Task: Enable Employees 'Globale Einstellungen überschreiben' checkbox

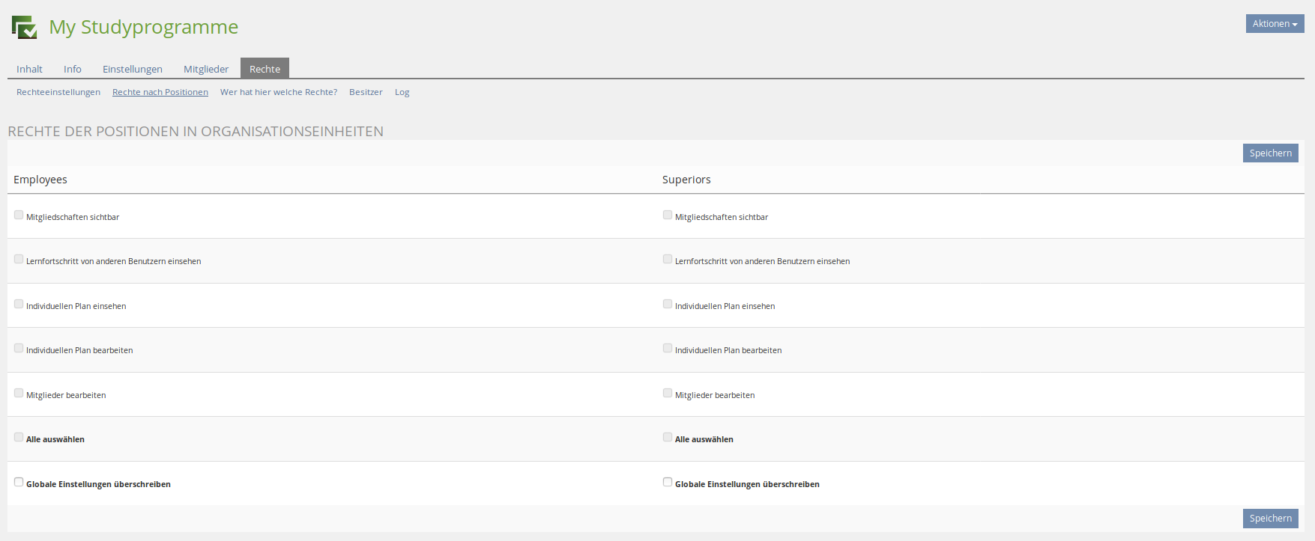Action: 19,482
